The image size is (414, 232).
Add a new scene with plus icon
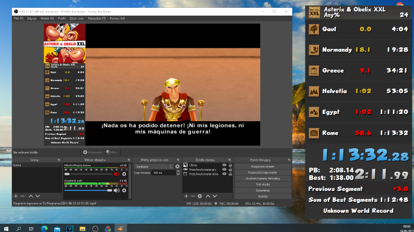tap(16, 196)
